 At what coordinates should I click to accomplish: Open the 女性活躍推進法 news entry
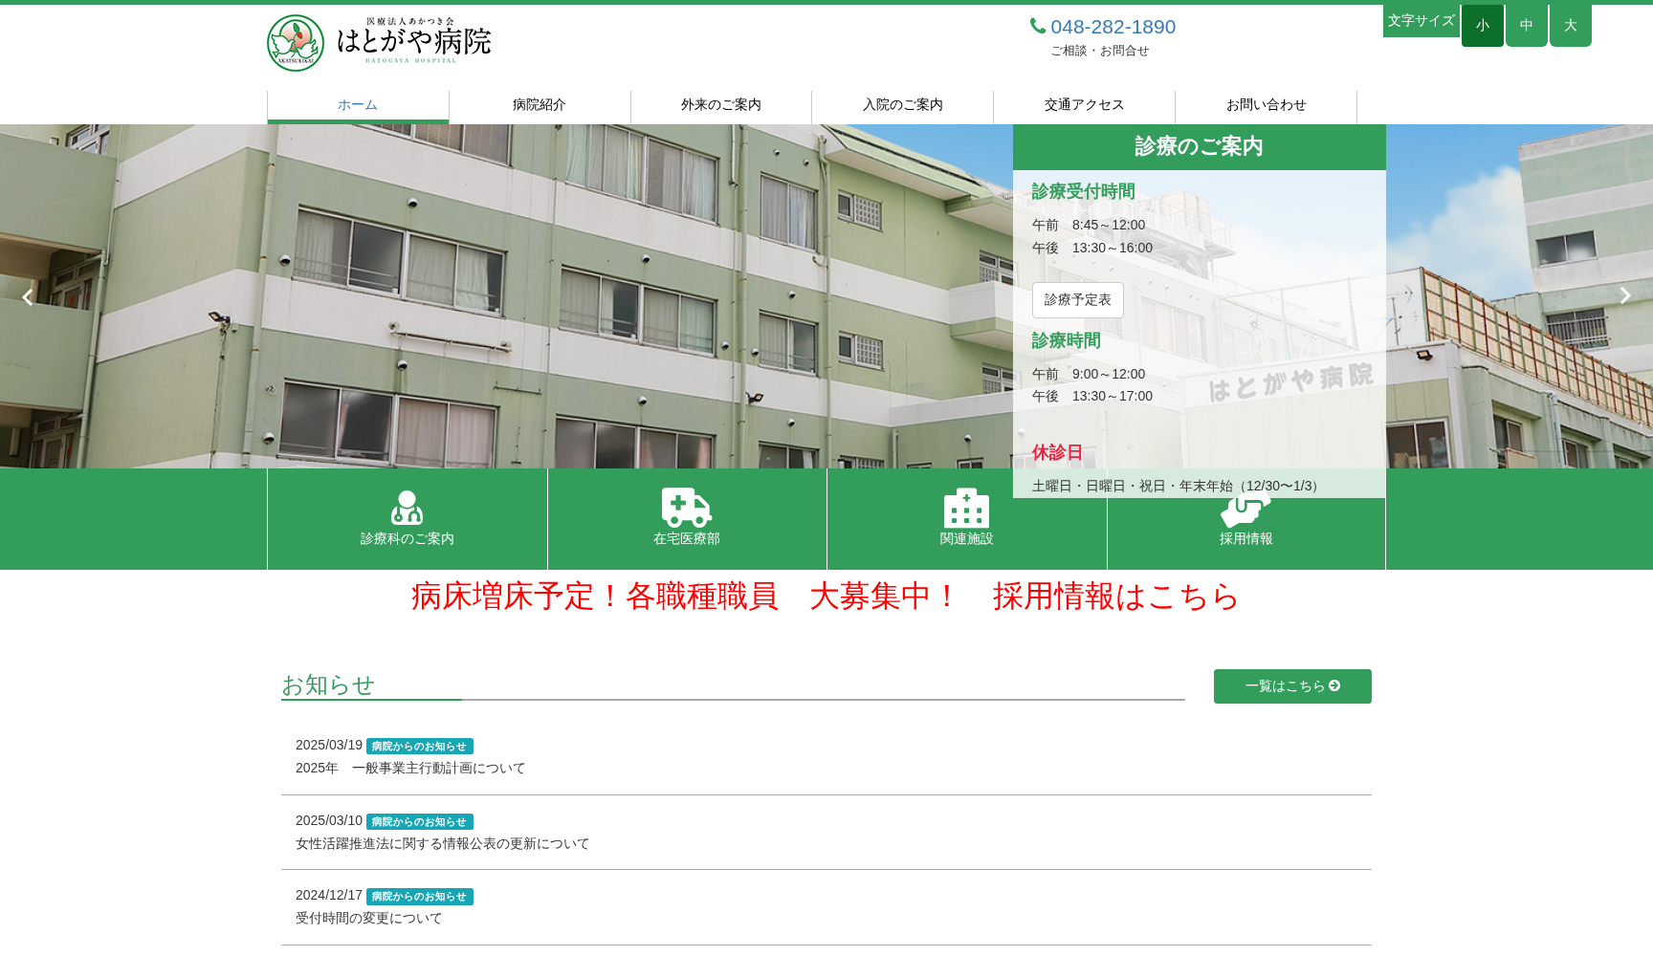point(442,844)
